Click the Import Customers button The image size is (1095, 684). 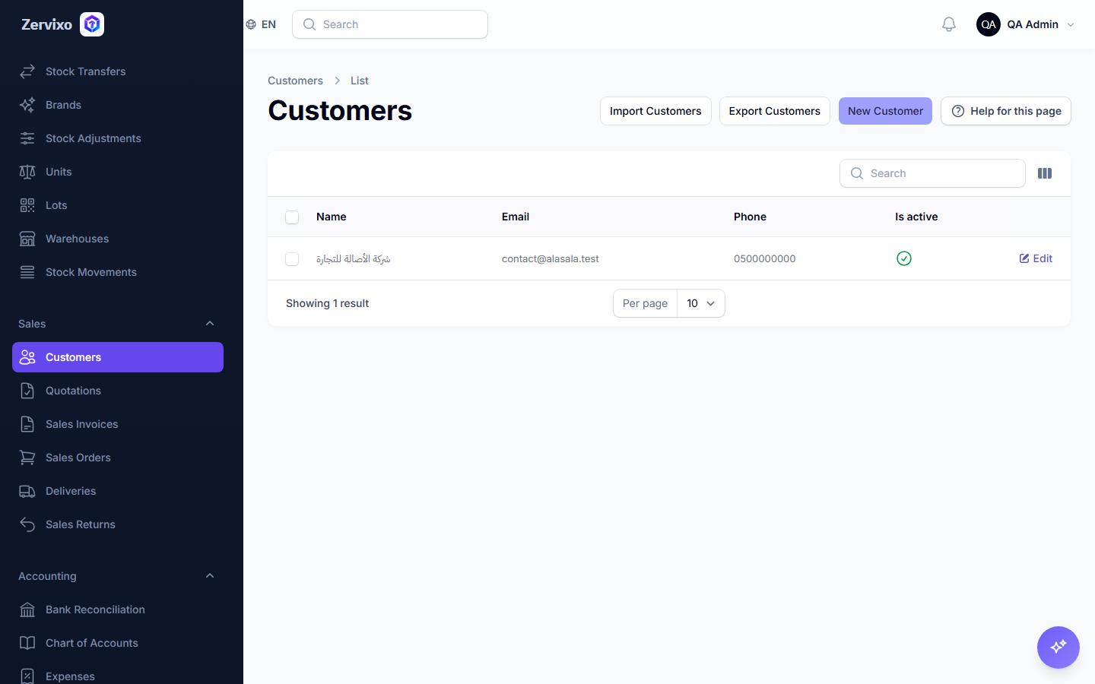[655, 111]
